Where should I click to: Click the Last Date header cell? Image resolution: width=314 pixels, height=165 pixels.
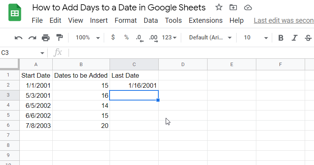[134, 75]
